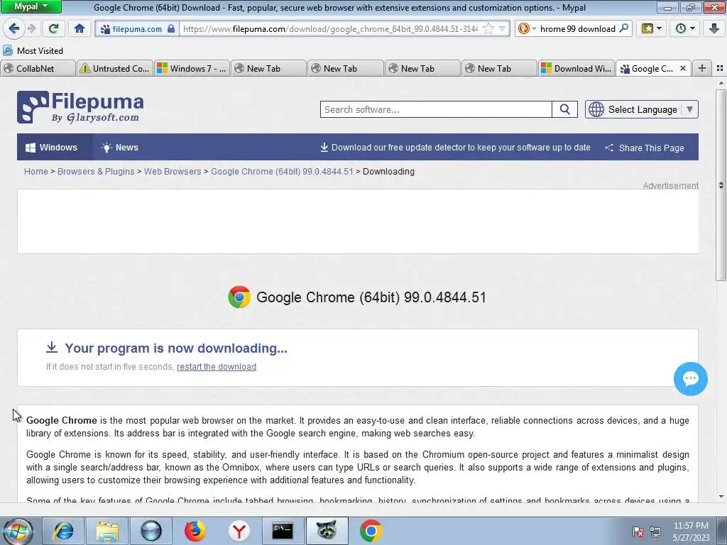The image size is (727, 545).
Task: Click the blue globe taskbar icon
Action: [x=151, y=531]
